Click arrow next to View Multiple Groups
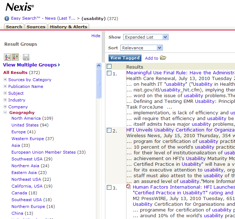235x219 pixels. [59, 65]
